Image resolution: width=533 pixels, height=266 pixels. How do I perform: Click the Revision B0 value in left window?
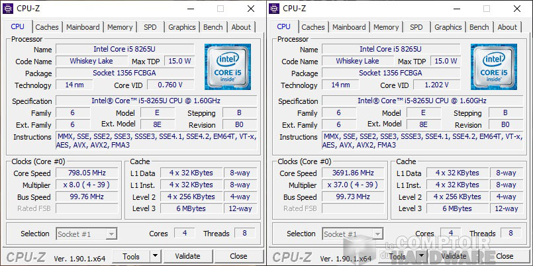click(239, 124)
